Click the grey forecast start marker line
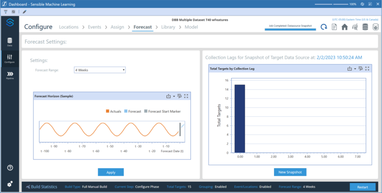This screenshot has width=382, height=193. click(x=180, y=129)
